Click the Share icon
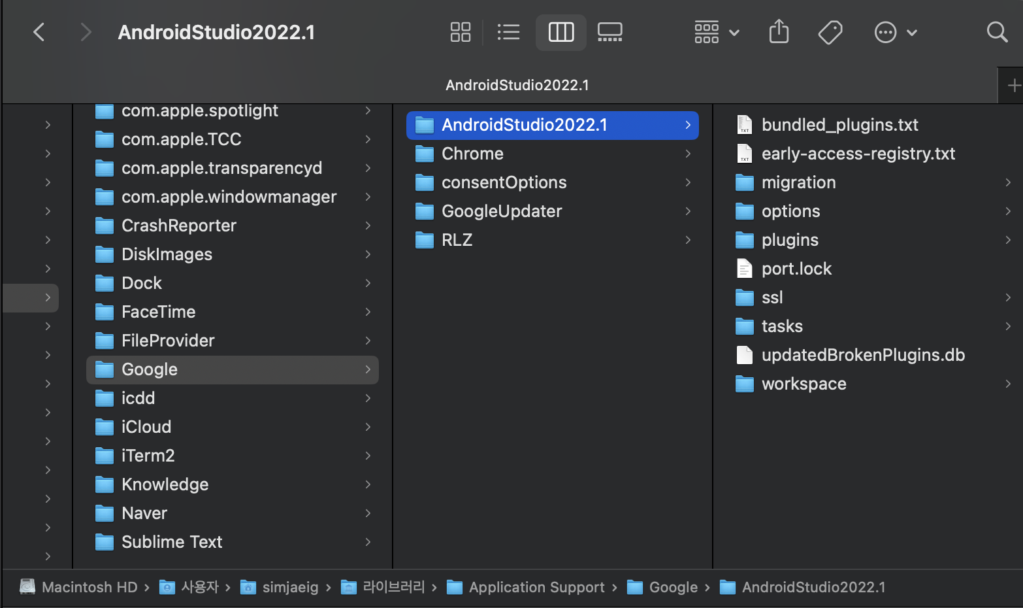 pyautogui.click(x=779, y=32)
